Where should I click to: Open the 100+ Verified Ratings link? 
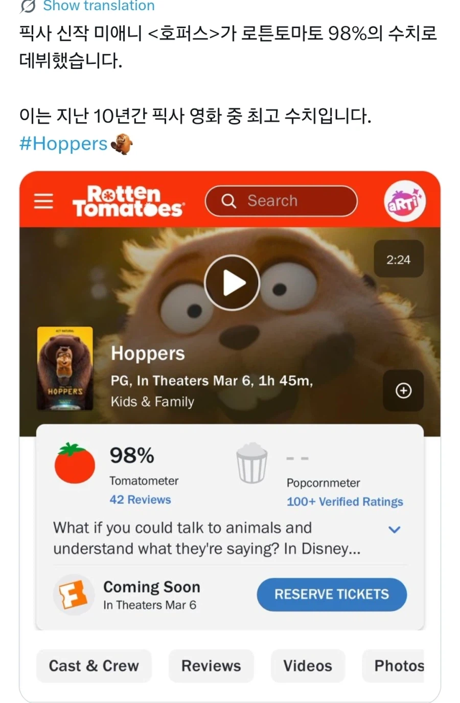(345, 502)
